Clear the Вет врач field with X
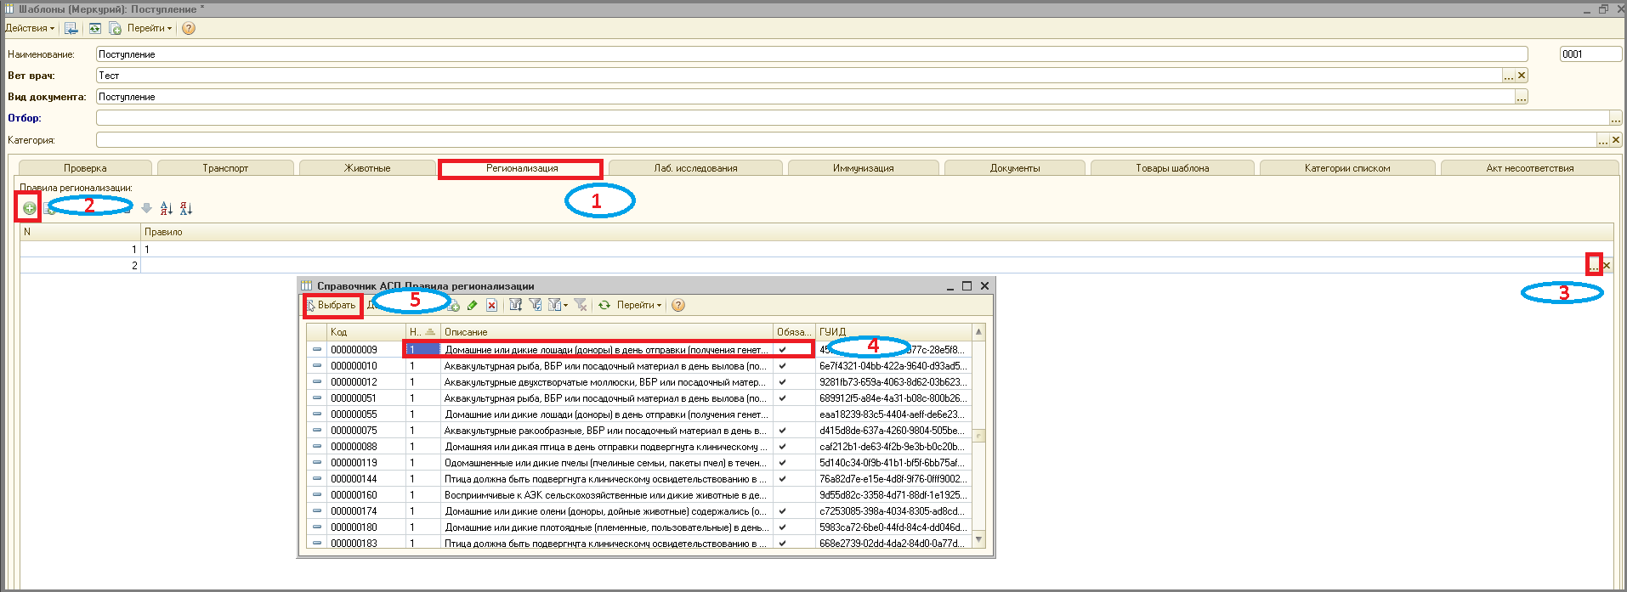 point(1522,76)
